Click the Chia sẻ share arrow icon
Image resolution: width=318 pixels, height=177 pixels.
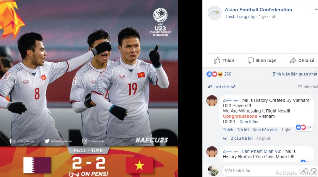[293, 60]
